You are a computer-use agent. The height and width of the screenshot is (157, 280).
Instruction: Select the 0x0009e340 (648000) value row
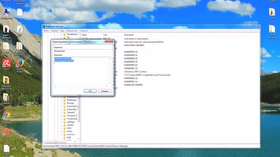tap(133, 85)
